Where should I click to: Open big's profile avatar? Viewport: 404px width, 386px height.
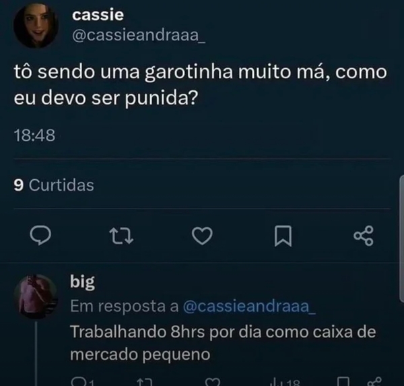(x=36, y=297)
